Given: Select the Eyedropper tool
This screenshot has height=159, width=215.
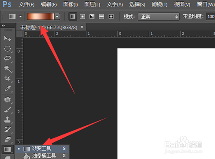Looking at the screenshot, I should tap(7, 89).
